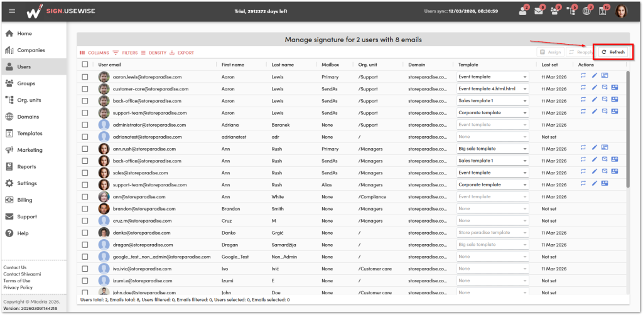Image resolution: width=643 pixels, height=315 pixels.
Task: Expand the Big sale template dropdown for ann.rush
Action: (x=492, y=149)
